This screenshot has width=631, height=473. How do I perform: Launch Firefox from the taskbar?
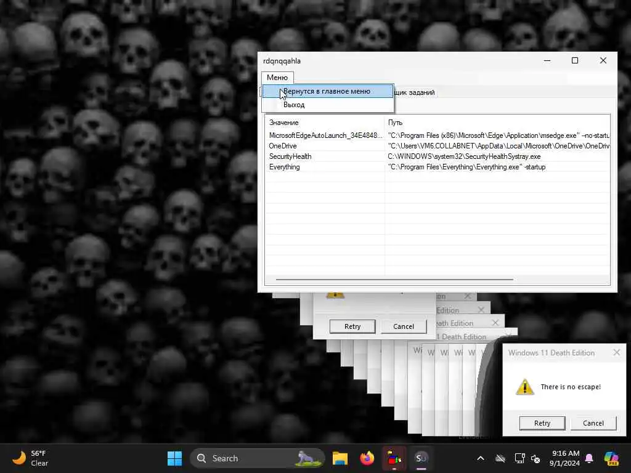coord(367,458)
